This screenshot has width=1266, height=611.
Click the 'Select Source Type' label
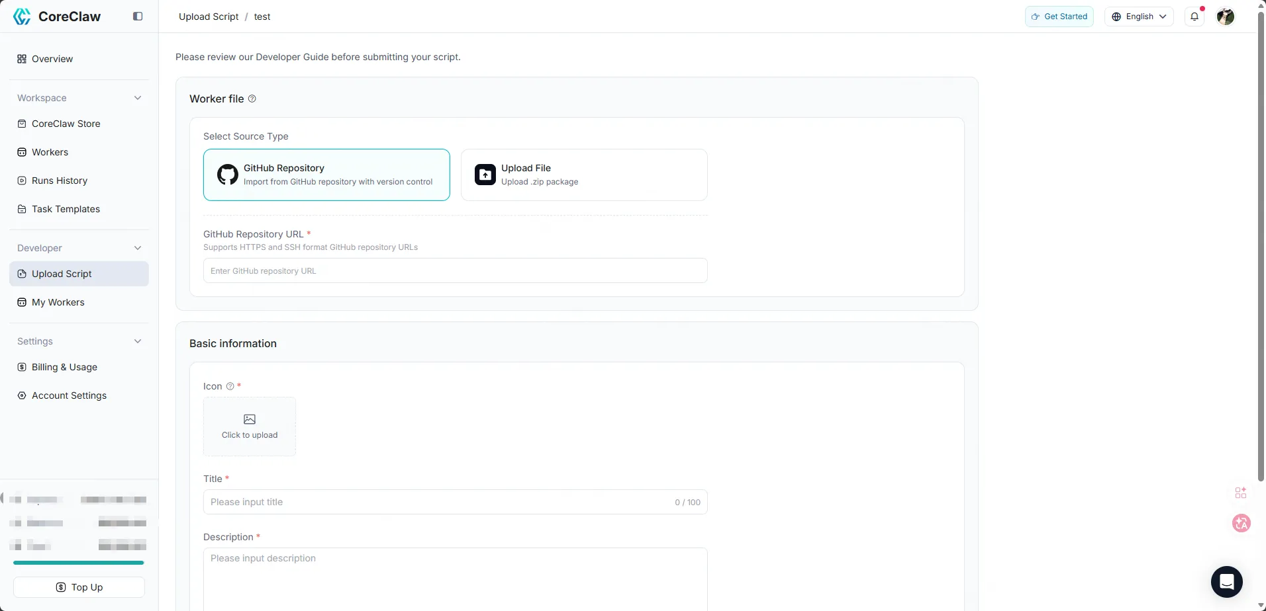tap(246, 136)
